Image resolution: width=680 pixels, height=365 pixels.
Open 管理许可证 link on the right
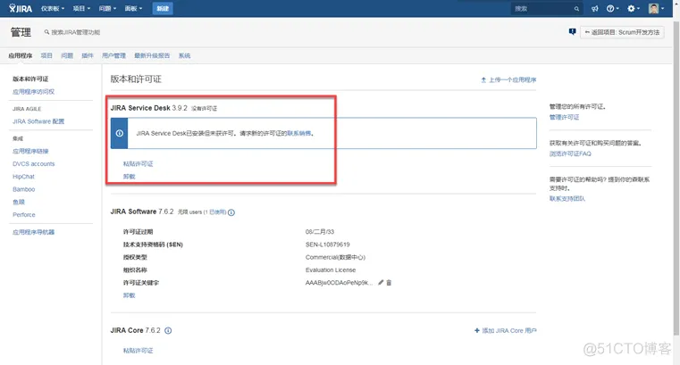[x=564, y=117]
